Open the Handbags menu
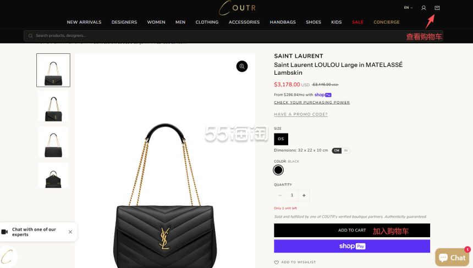473x268 pixels. pyautogui.click(x=283, y=22)
